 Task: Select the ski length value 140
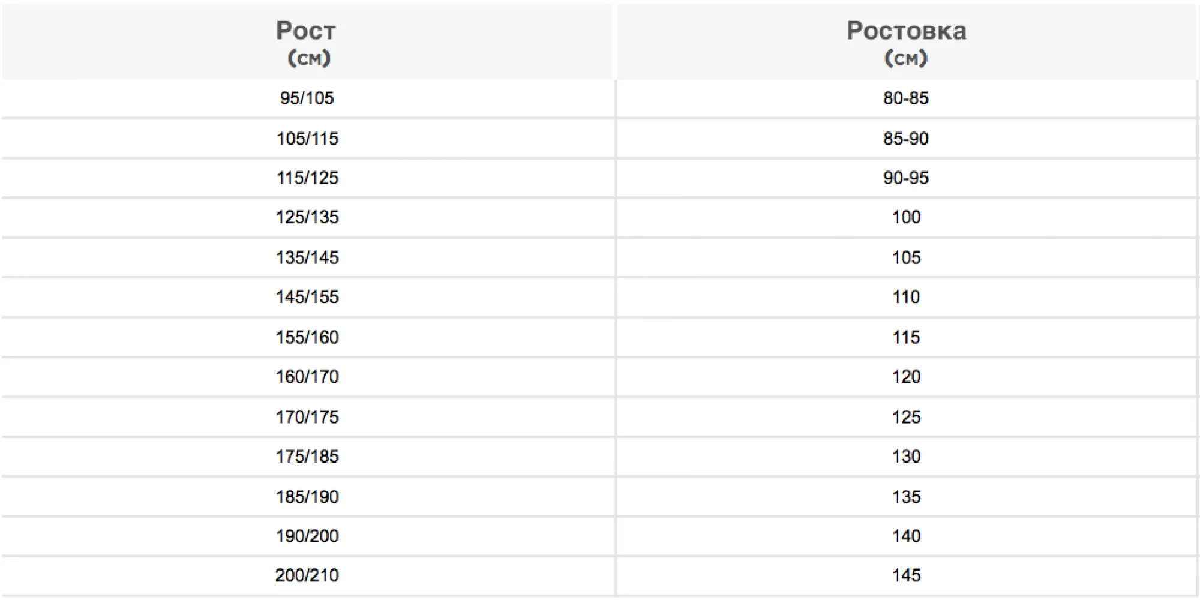tap(906, 536)
